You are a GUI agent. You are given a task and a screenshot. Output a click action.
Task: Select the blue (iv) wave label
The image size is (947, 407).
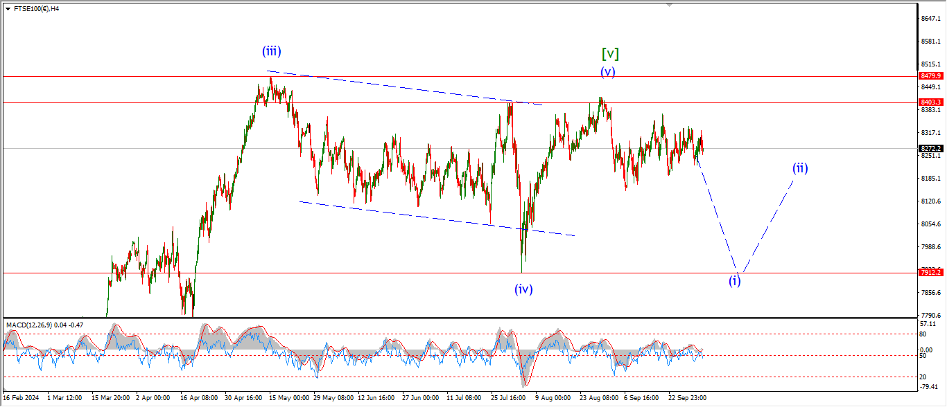pos(523,289)
